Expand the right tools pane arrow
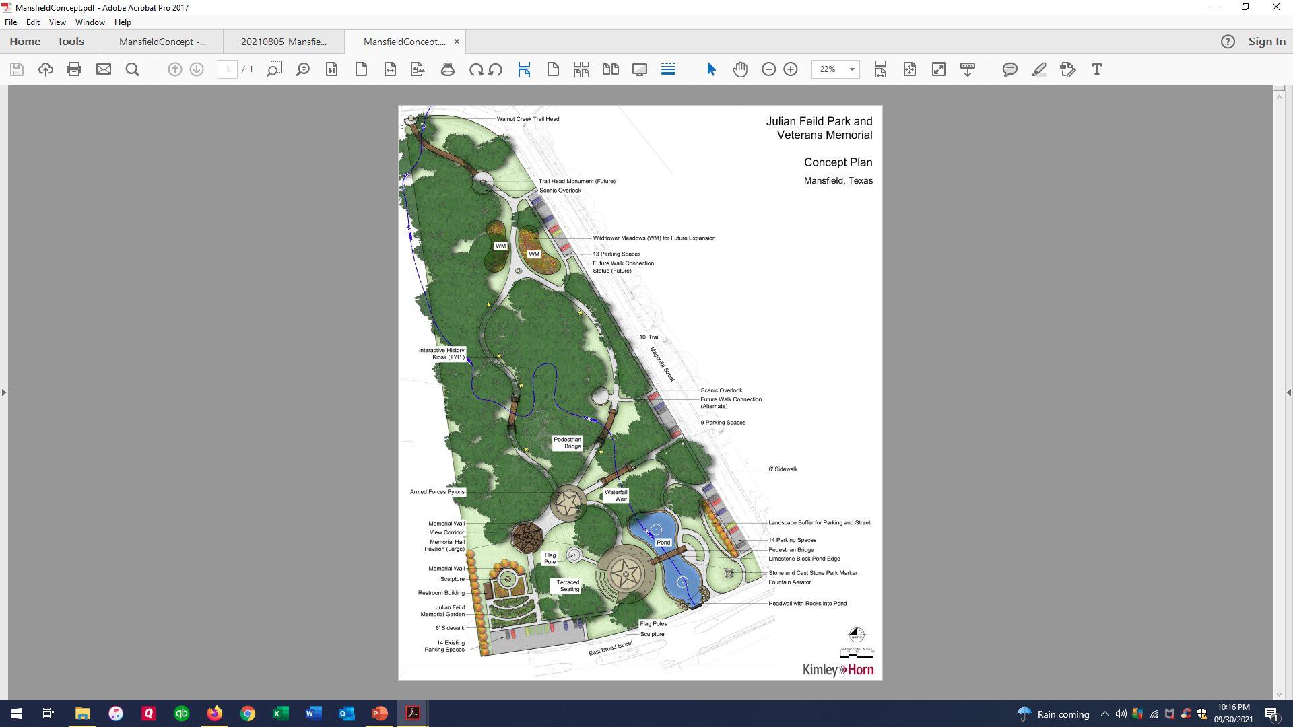The image size is (1293, 727). (x=1288, y=392)
